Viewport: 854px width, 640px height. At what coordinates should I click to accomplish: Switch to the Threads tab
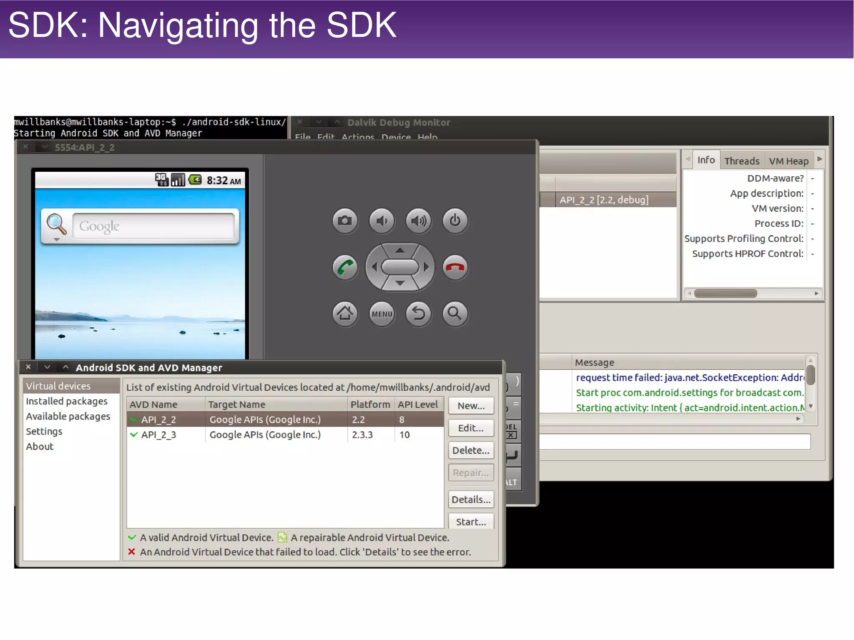point(742,161)
